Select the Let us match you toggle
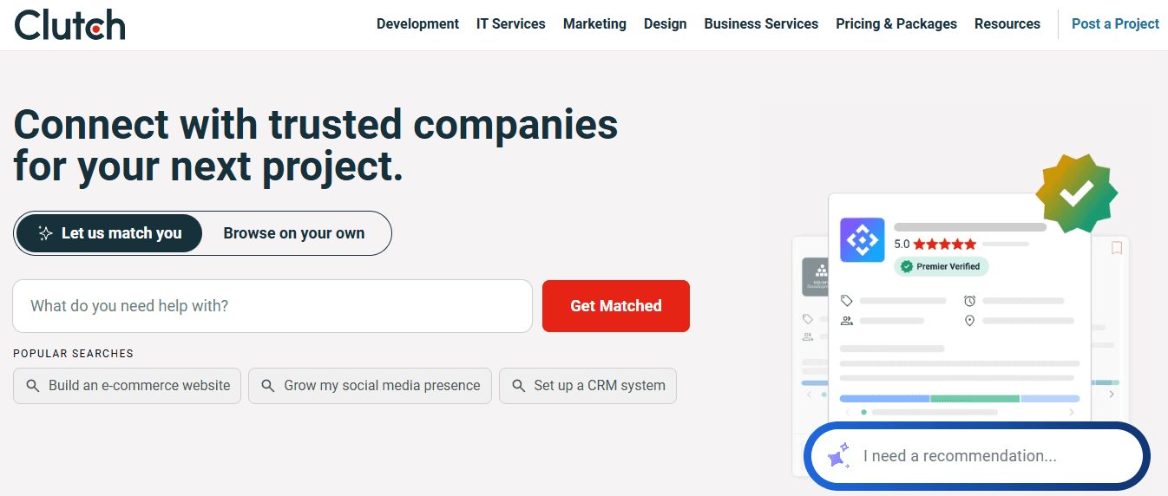 point(109,233)
